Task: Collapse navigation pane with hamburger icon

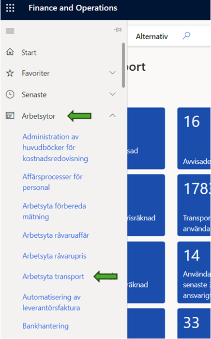Action: (x=10, y=31)
